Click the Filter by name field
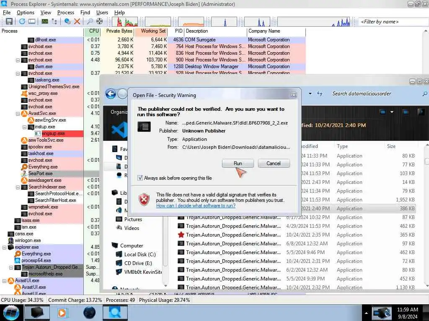 tap(393, 22)
